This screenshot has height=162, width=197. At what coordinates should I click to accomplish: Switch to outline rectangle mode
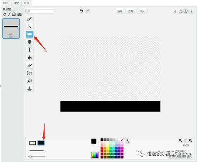33,143
